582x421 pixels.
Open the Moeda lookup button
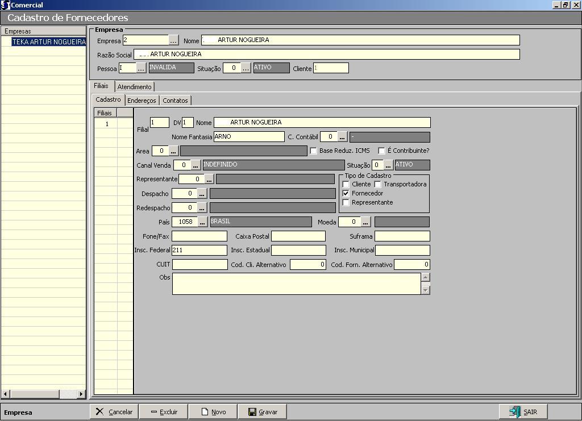point(365,222)
